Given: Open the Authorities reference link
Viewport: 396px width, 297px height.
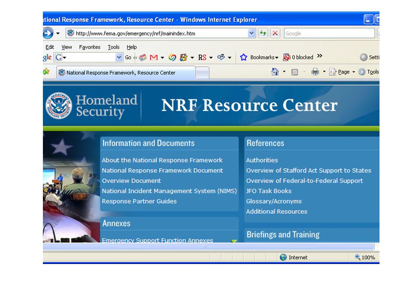Looking at the screenshot, I should pyautogui.click(x=262, y=160).
